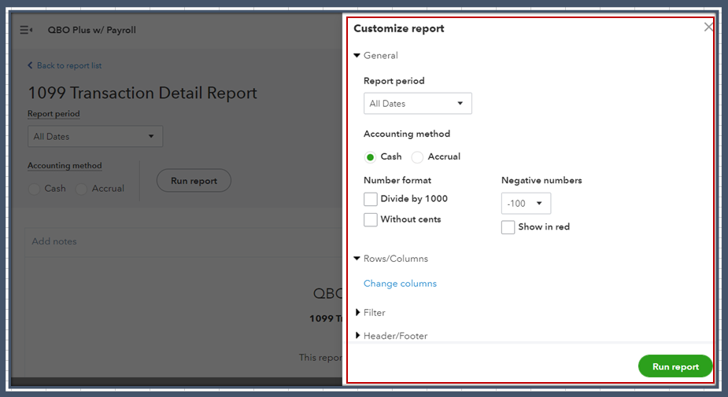
Task: Open the Report period dropdown in Customize panel
Action: click(x=417, y=104)
